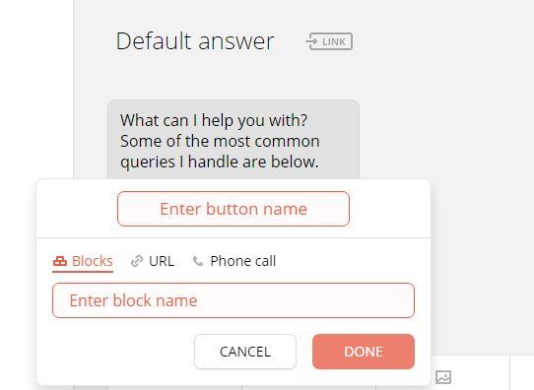
Task: Open the Phone call tab
Action: coord(234,261)
